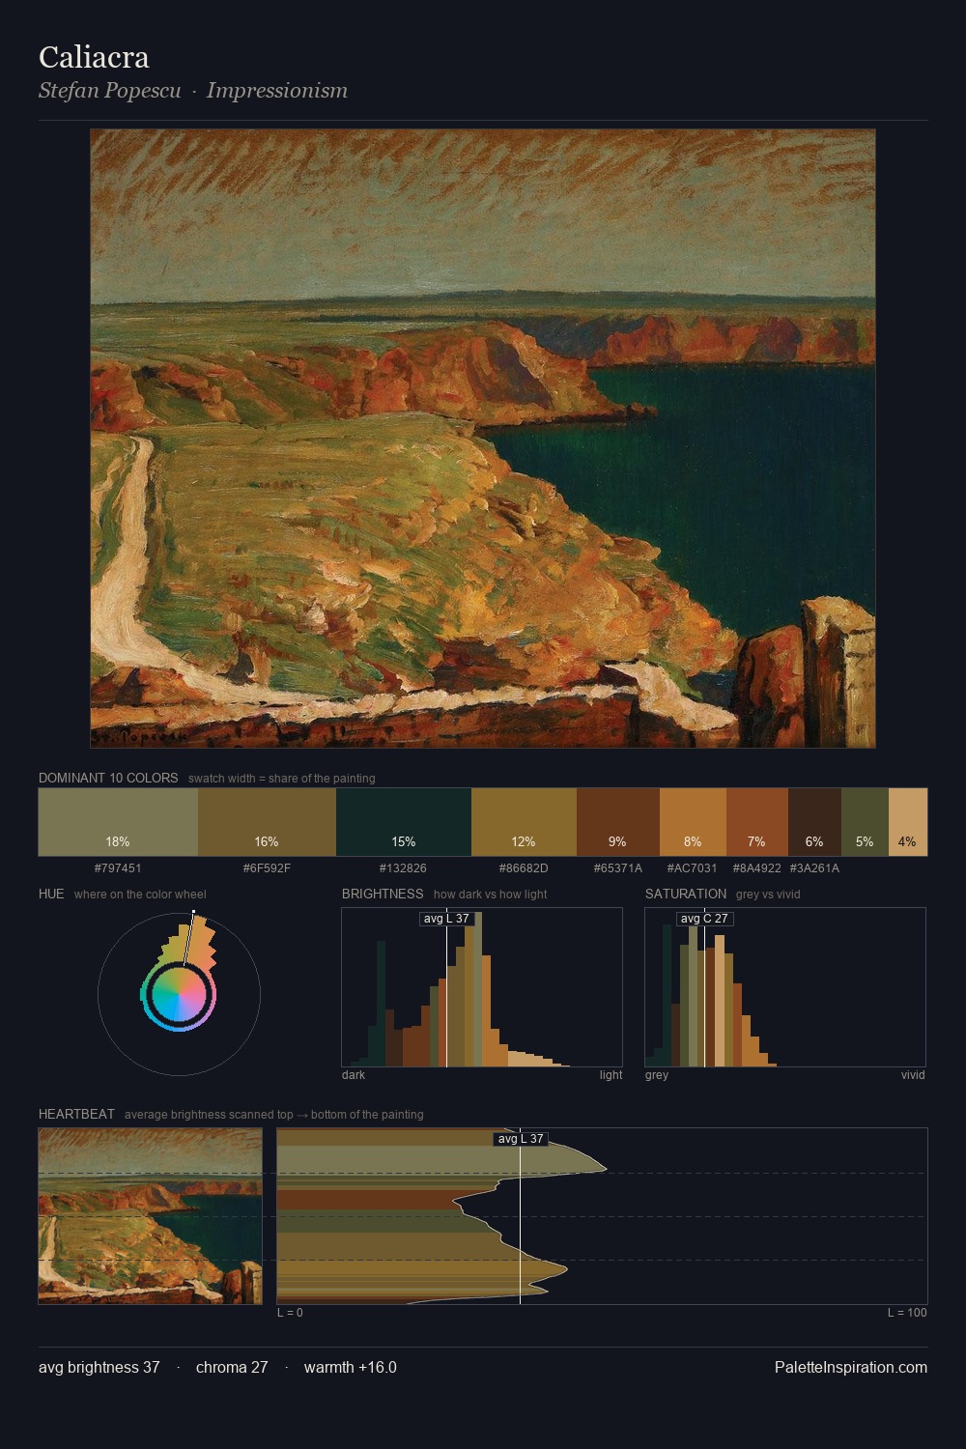
Task: Click the 'grey' axis label
Action: pyautogui.click(x=657, y=1075)
